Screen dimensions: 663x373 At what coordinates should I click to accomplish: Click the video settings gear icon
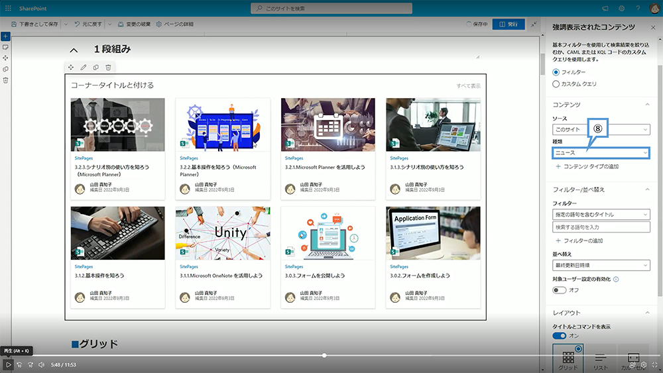coord(644,364)
